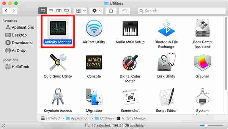Image resolution: width=228 pixels, height=129 pixels.
Task: Select the Grapher app icon
Action: coord(202,62)
